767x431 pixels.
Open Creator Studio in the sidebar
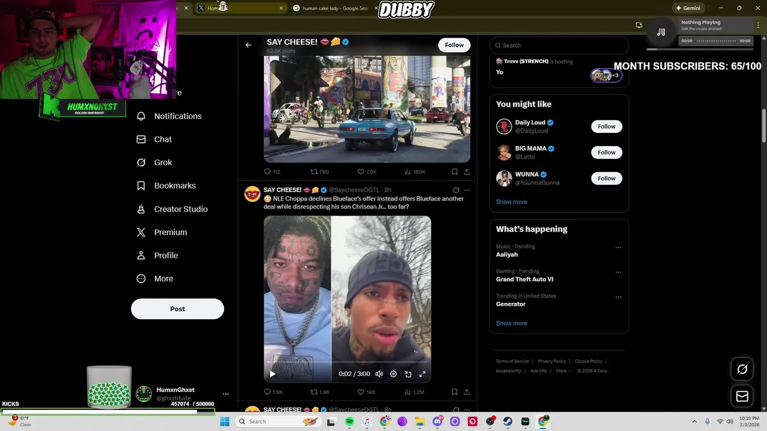[172, 209]
